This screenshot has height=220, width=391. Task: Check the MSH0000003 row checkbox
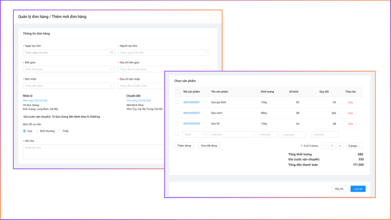point(177,124)
